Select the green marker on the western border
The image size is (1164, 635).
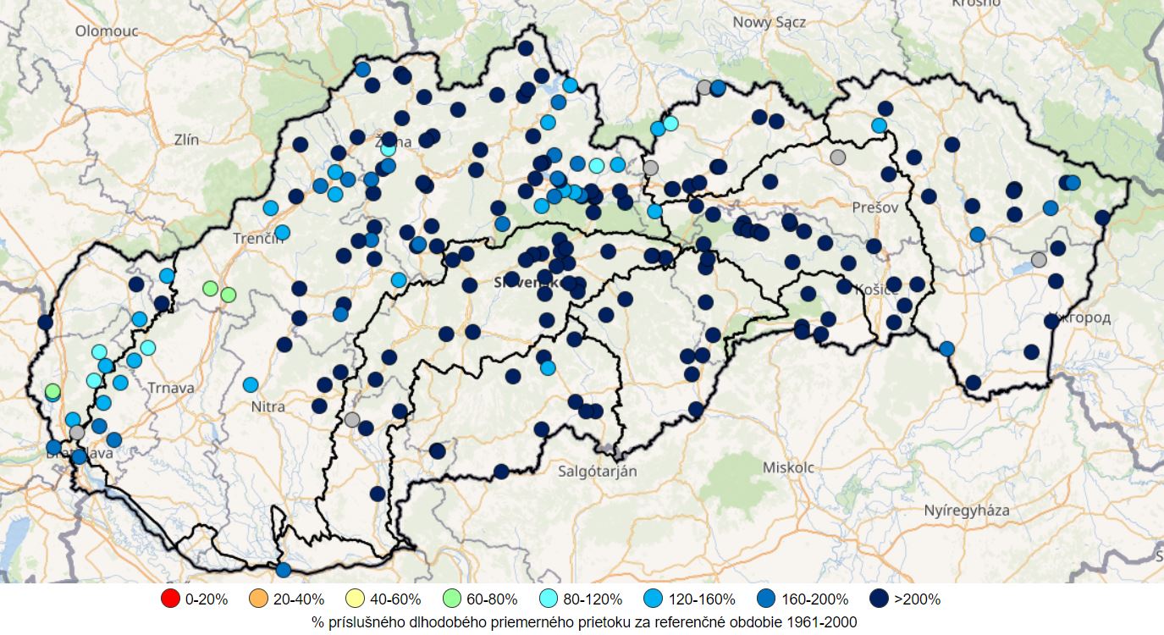pyautogui.click(x=52, y=392)
